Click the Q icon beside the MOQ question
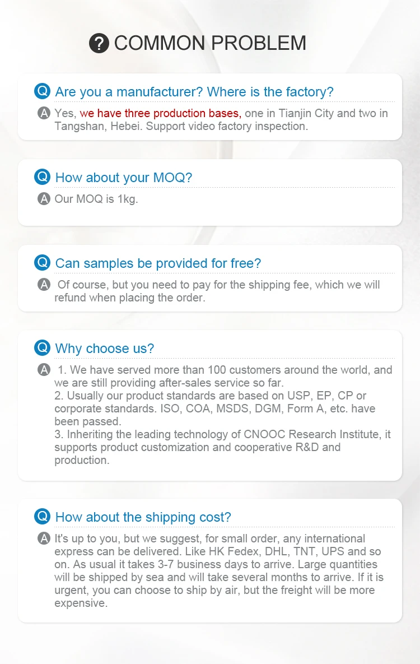 coord(42,177)
